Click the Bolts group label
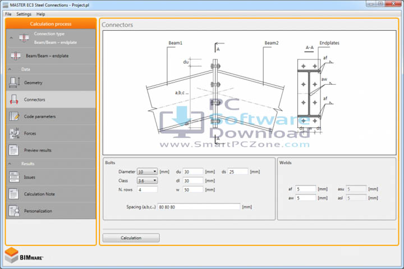This screenshot has width=404, height=269. (x=110, y=163)
